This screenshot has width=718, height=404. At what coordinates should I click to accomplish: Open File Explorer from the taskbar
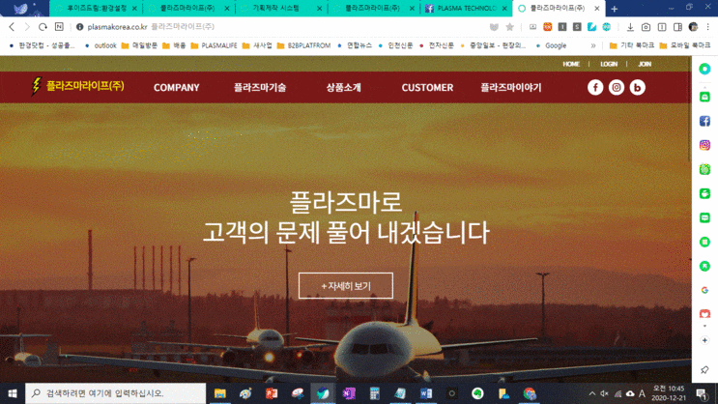coord(220,393)
